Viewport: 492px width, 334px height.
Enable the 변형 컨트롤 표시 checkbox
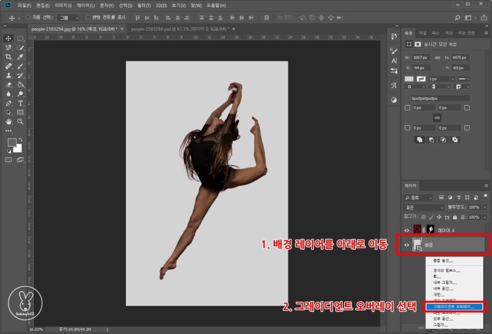87,17
